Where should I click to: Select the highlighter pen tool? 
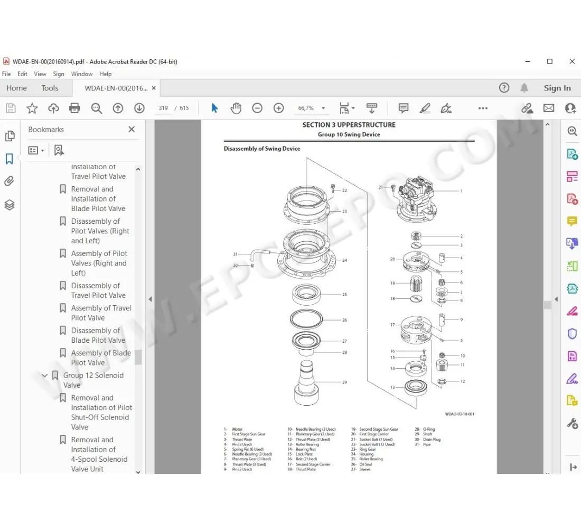click(x=425, y=108)
